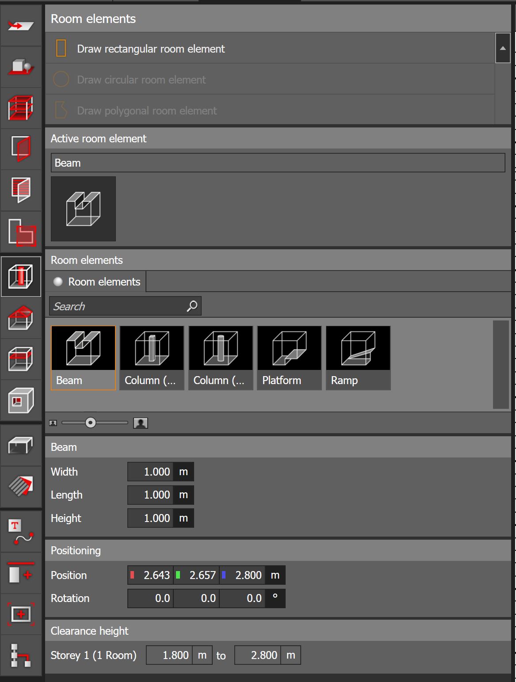Edit the Beam Length value
The height and width of the screenshot is (682, 516).
(x=150, y=495)
